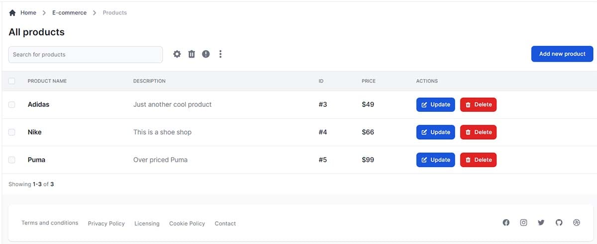597x244 pixels.
Task: Click the Puma product name
Action: [36, 160]
